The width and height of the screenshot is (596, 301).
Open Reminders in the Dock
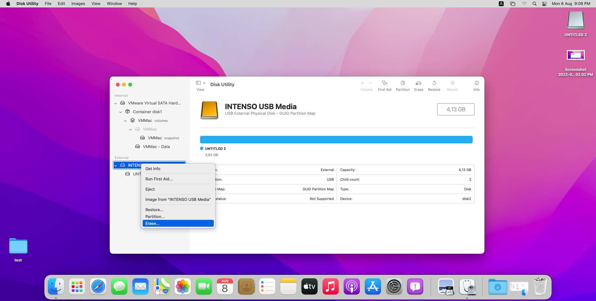(267, 286)
